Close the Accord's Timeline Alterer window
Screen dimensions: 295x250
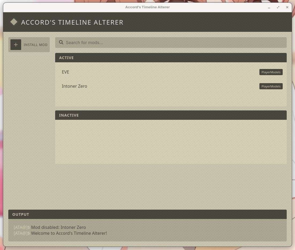pyautogui.click(x=287, y=7)
